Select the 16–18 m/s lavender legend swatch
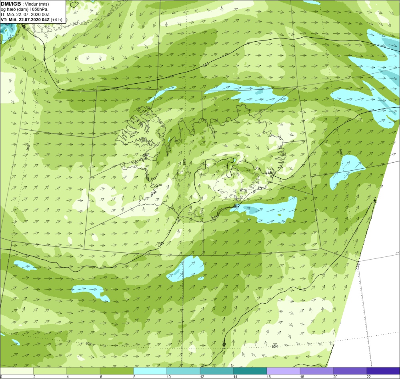The width and height of the screenshot is (400, 379). point(283,371)
